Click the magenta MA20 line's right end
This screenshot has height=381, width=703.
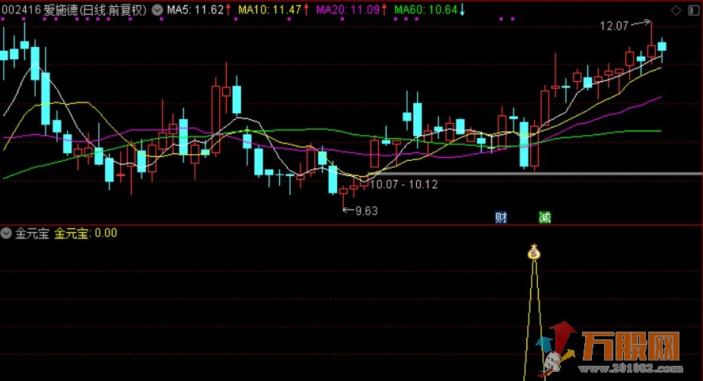pos(660,97)
